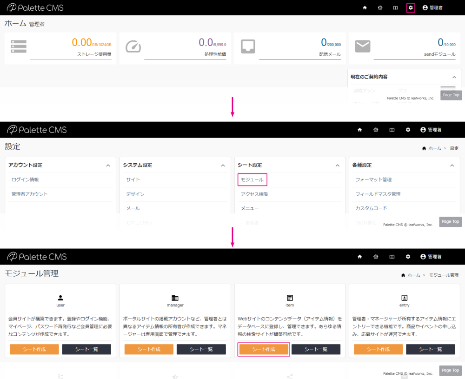Click ホーム breadcrumb on モジュール管理 page

413,275
